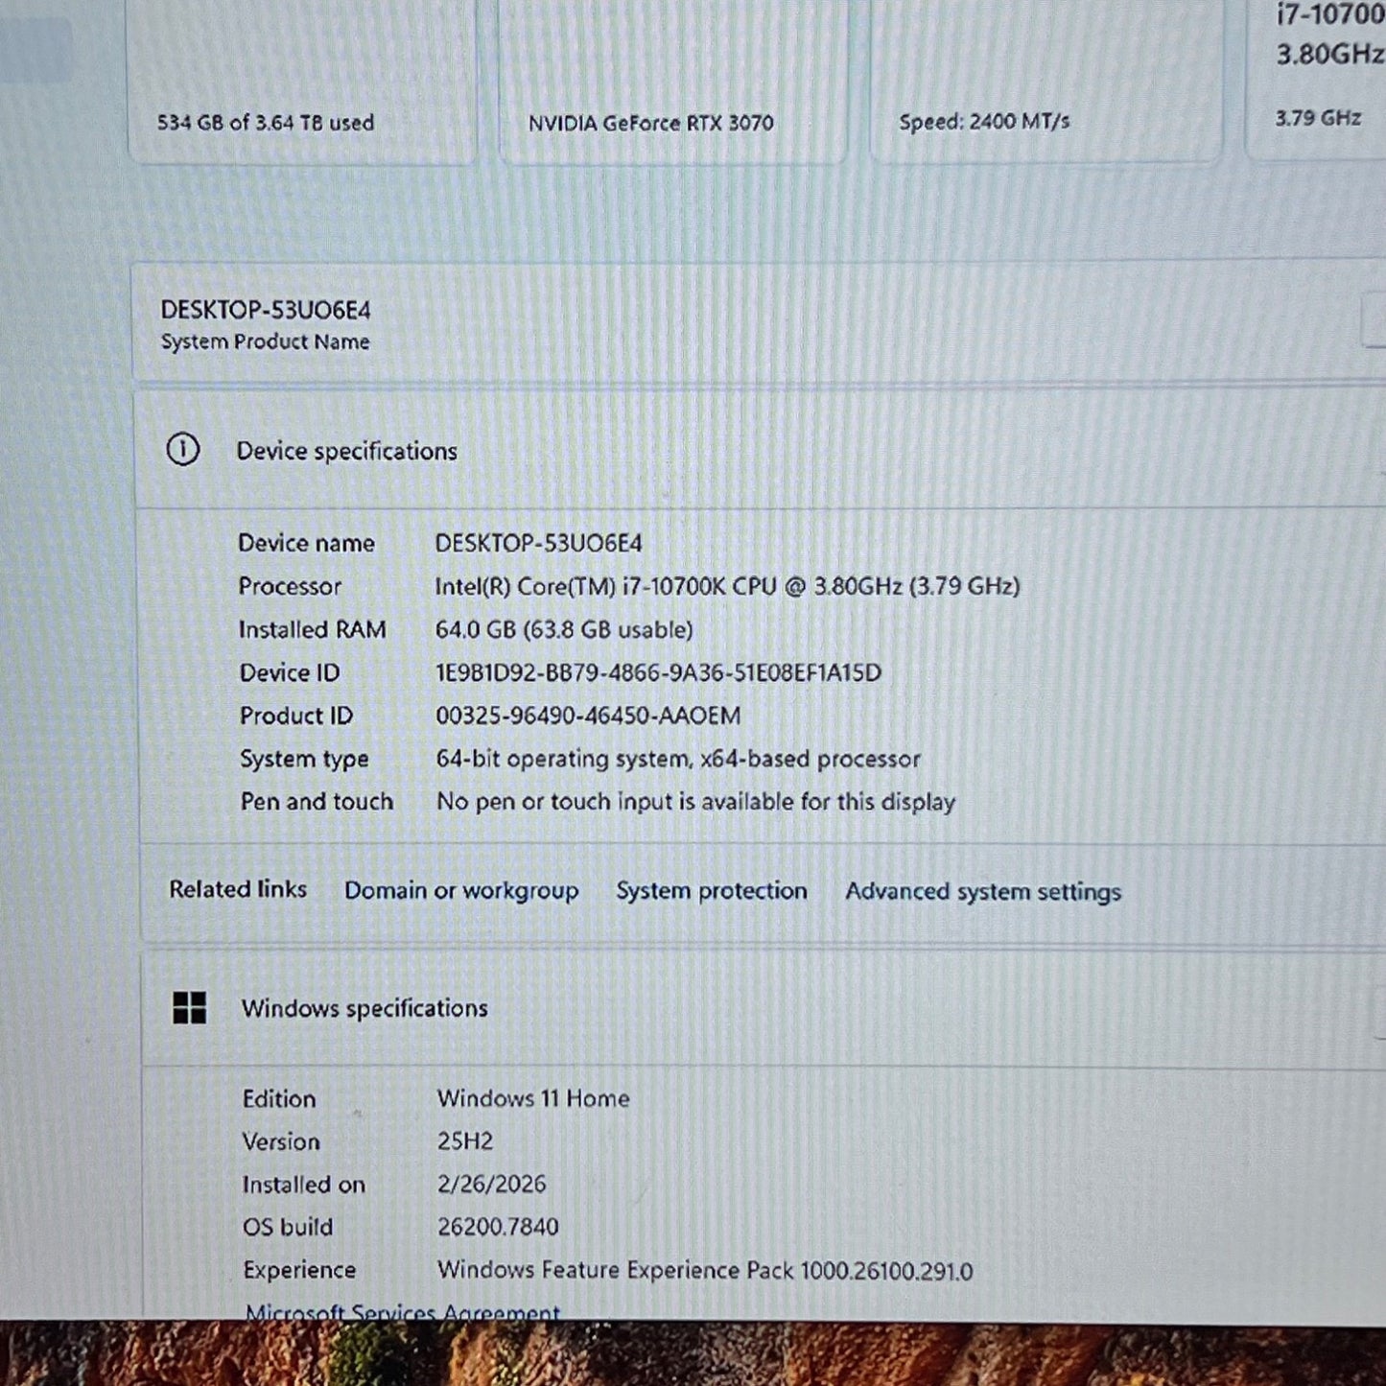The width and height of the screenshot is (1386, 1386).
Task: Select the OS build value 26200.7840
Action: (x=498, y=1227)
